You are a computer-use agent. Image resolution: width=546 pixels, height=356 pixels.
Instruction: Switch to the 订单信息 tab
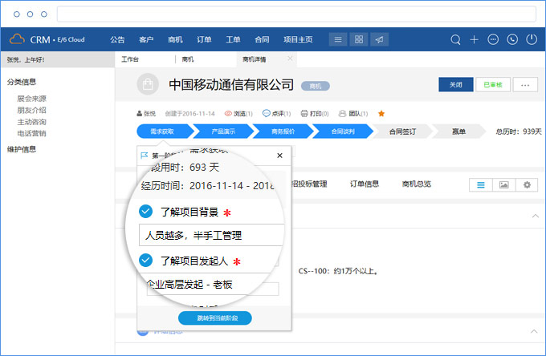click(x=365, y=184)
